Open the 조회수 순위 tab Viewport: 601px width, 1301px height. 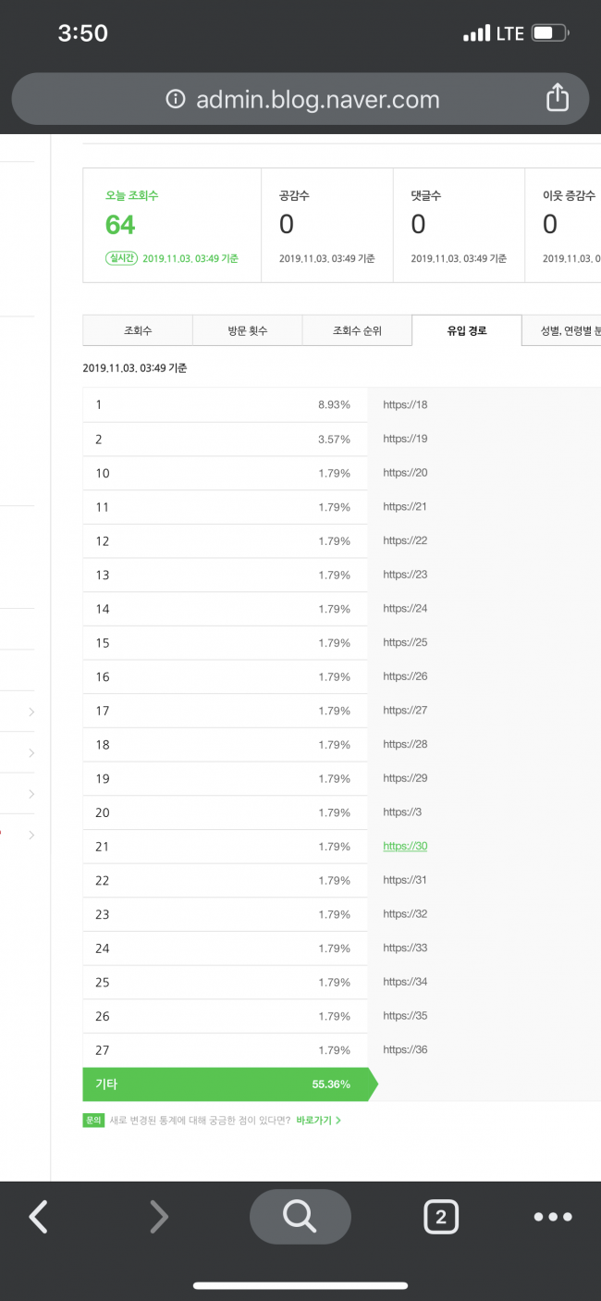(357, 330)
